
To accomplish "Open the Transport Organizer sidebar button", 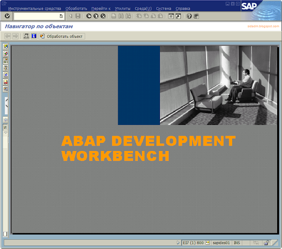I will 6,82.
